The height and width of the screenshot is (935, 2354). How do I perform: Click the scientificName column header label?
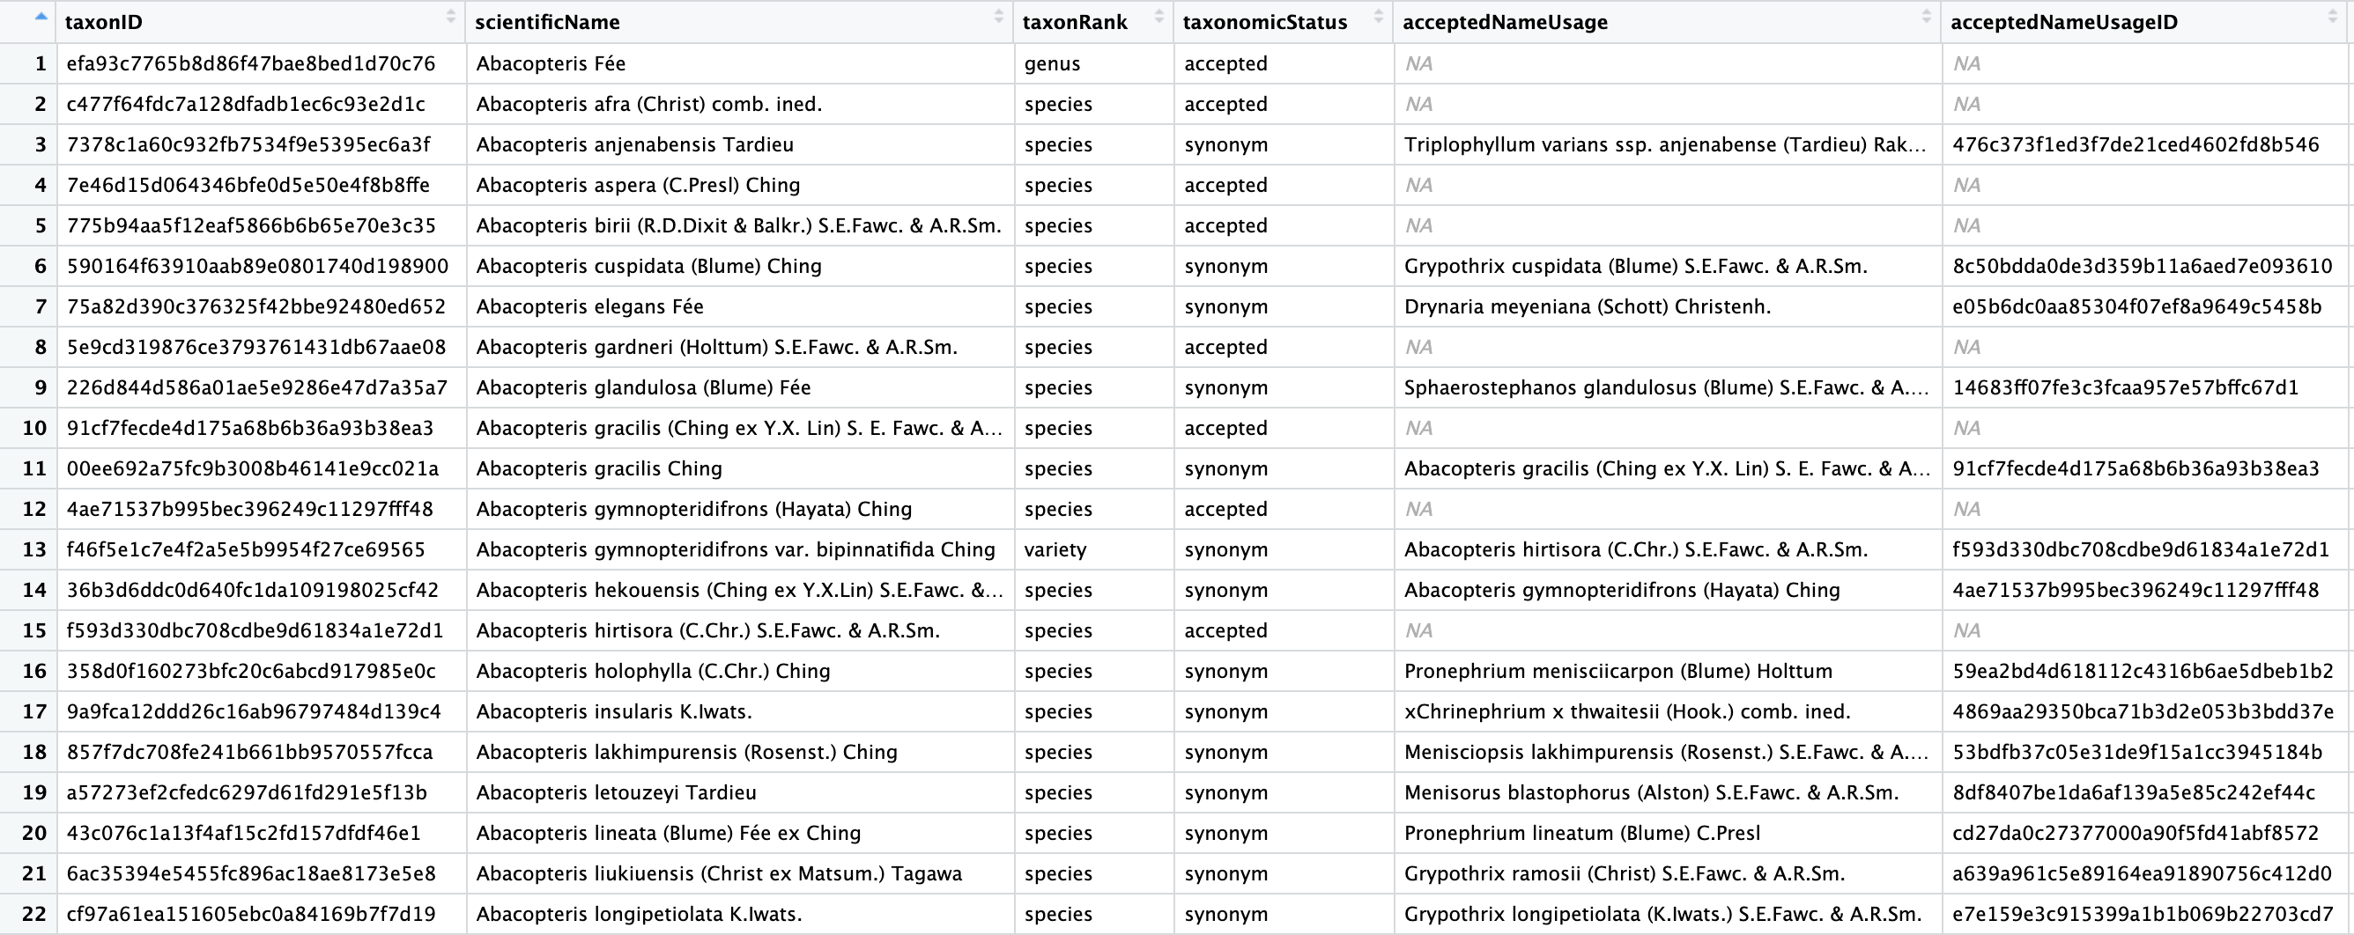tap(547, 22)
